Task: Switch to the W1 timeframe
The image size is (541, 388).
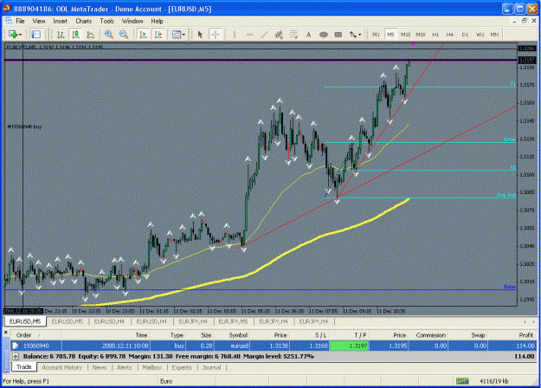Action: 480,35
